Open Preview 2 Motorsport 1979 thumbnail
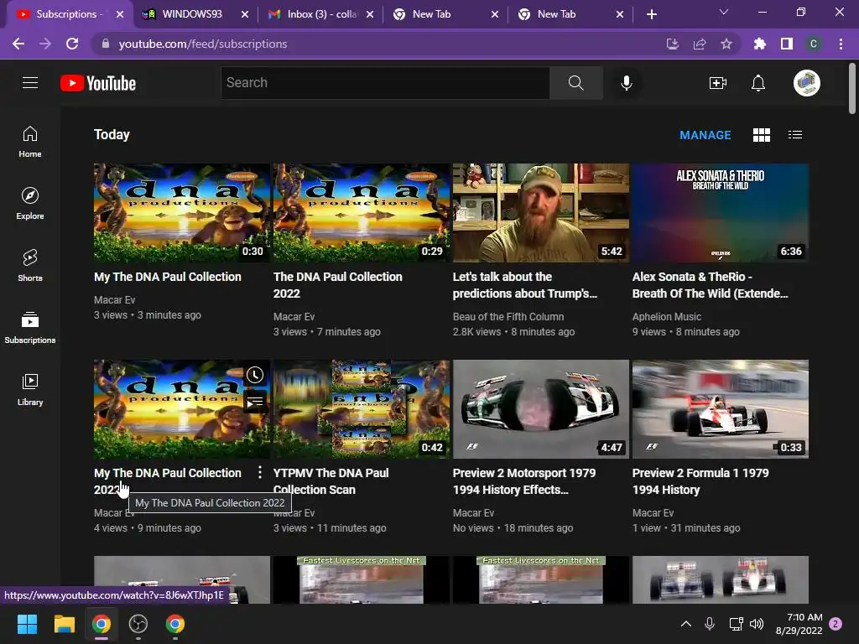 click(x=541, y=409)
